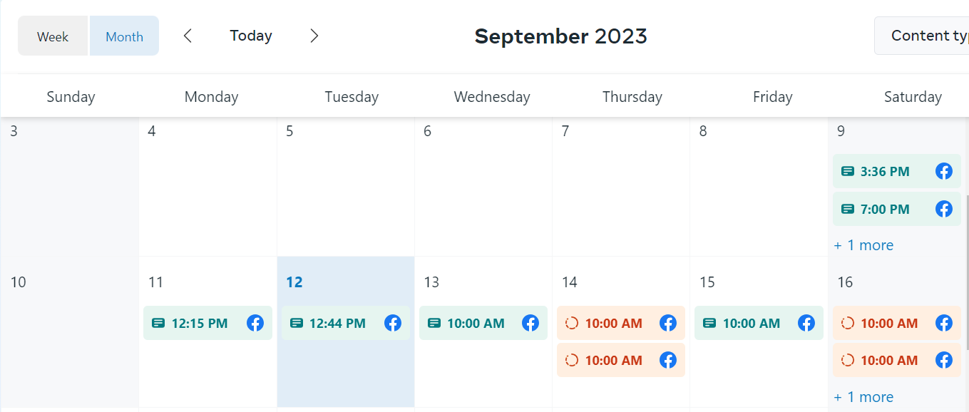Click post icon on Wednesday 13 entry

pyautogui.click(x=434, y=323)
